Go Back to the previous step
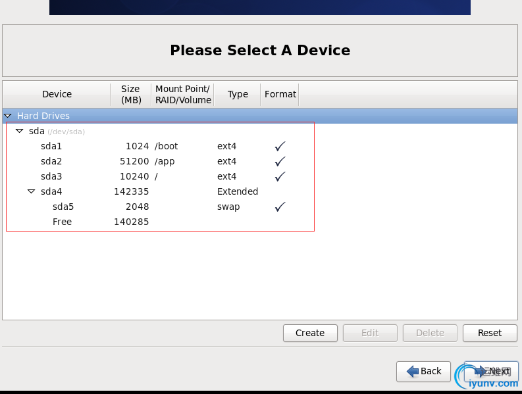The image size is (522, 394). pos(423,372)
